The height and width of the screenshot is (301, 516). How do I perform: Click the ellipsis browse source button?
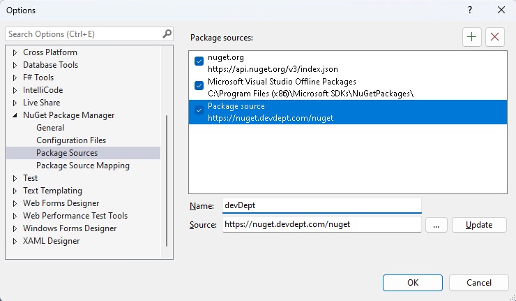tap(436, 225)
